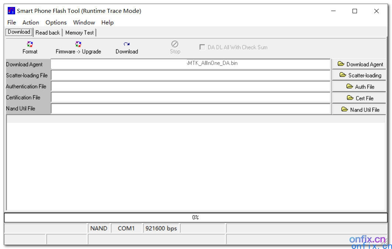Viewport: 392px width, 249px height.
Task: Click the Firmware -> Upgrade icon
Action: [x=78, y=47]
